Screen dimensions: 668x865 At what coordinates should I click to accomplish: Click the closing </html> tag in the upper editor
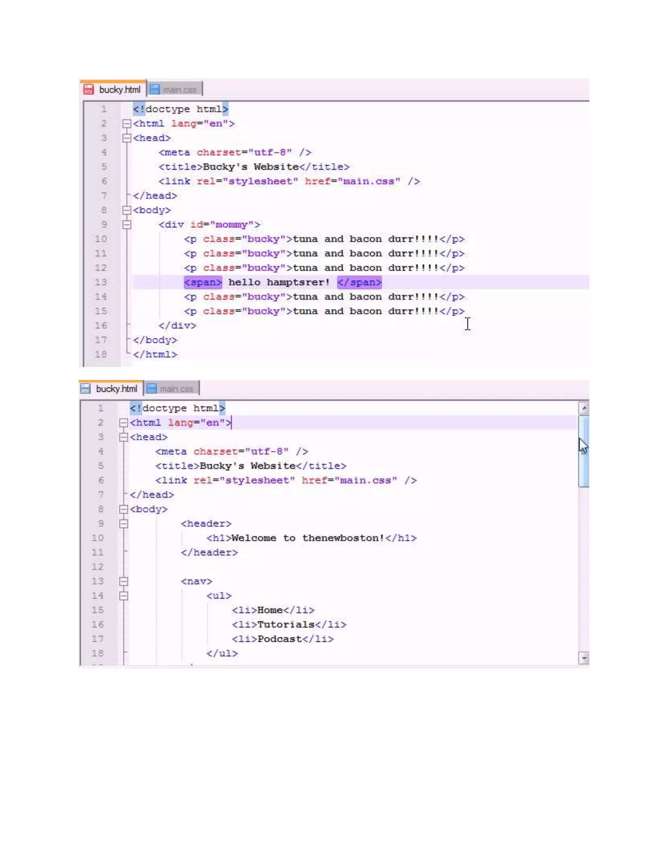155,354
